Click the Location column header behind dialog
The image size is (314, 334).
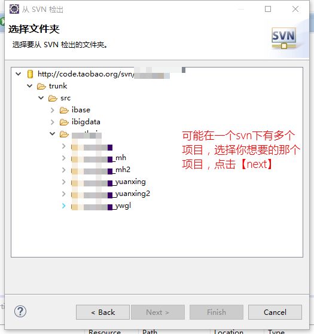click(x=228, y=332)
